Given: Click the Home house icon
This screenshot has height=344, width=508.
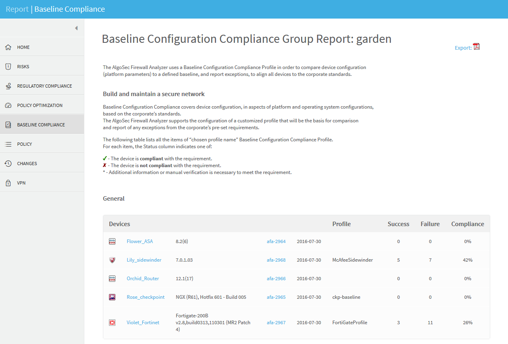Looking at the screenshot, I should 8,47.
